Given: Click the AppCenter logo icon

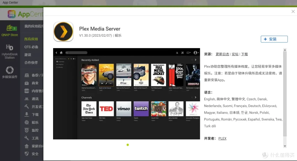Looking at the screenshot, I should pyautogui.click(x=12, y=14).
